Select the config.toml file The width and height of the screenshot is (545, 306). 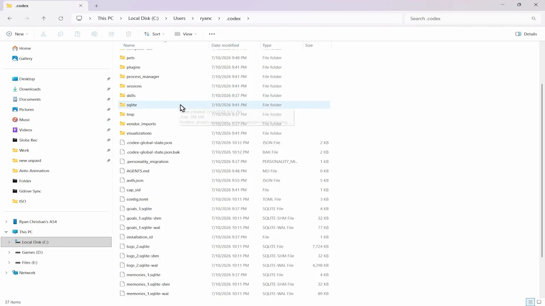(137, 199)
